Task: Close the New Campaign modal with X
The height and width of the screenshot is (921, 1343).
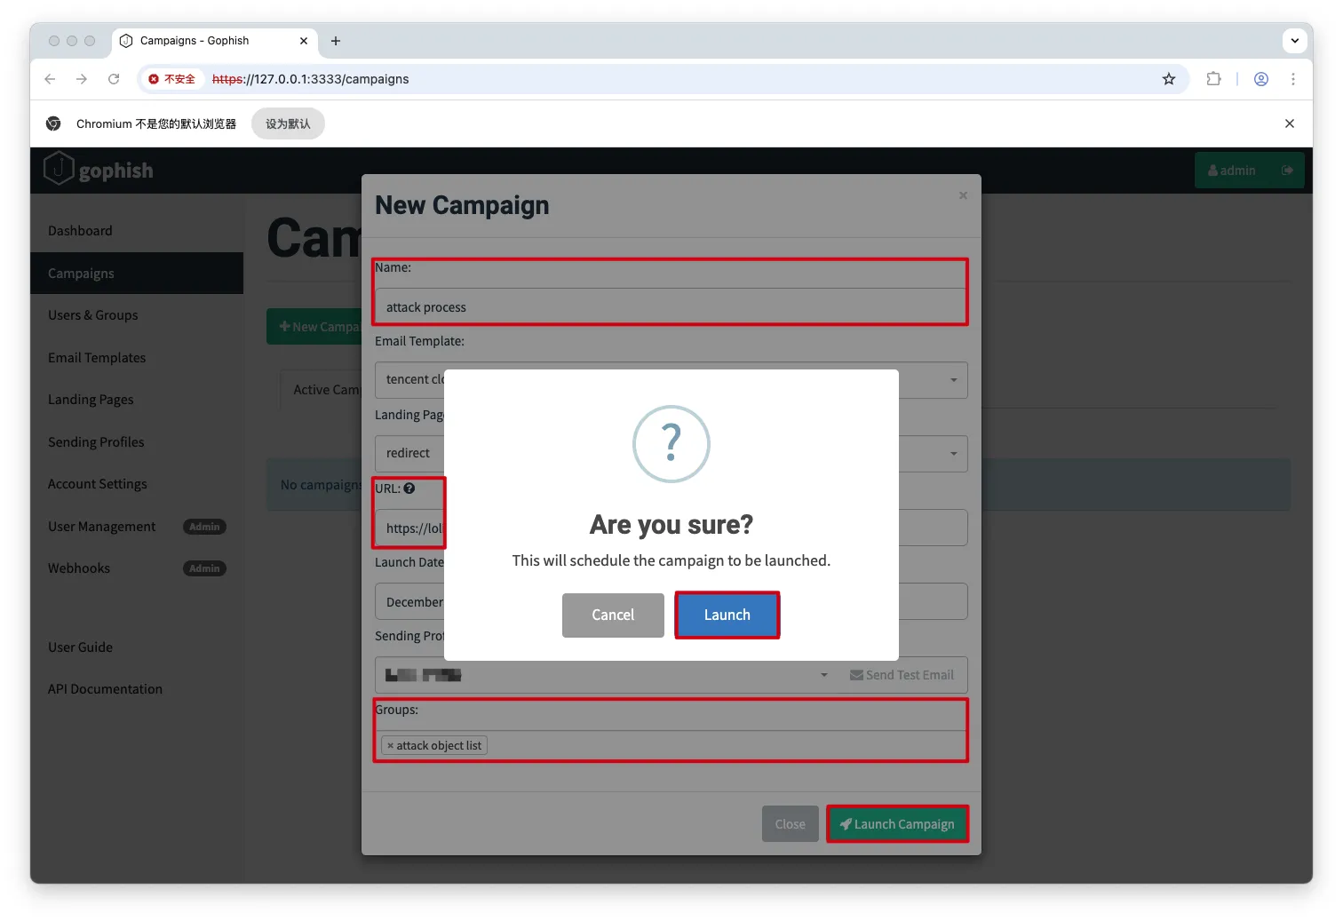Action: [x=963, y=195]
